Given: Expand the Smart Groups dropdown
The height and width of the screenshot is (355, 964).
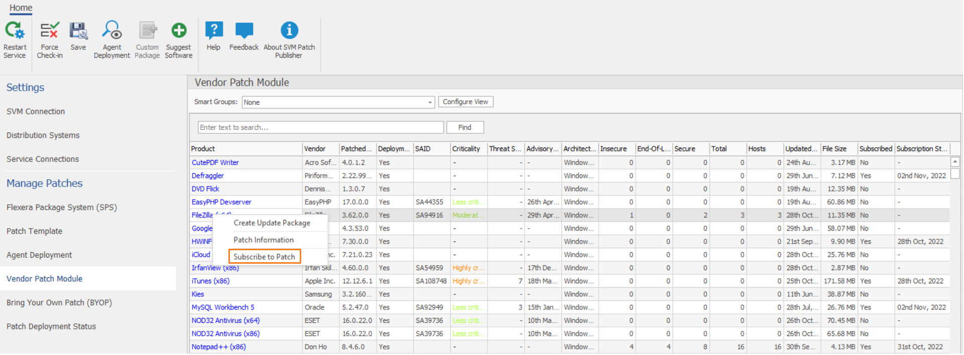Looking at the screenshot, I should tap(430, 102).
